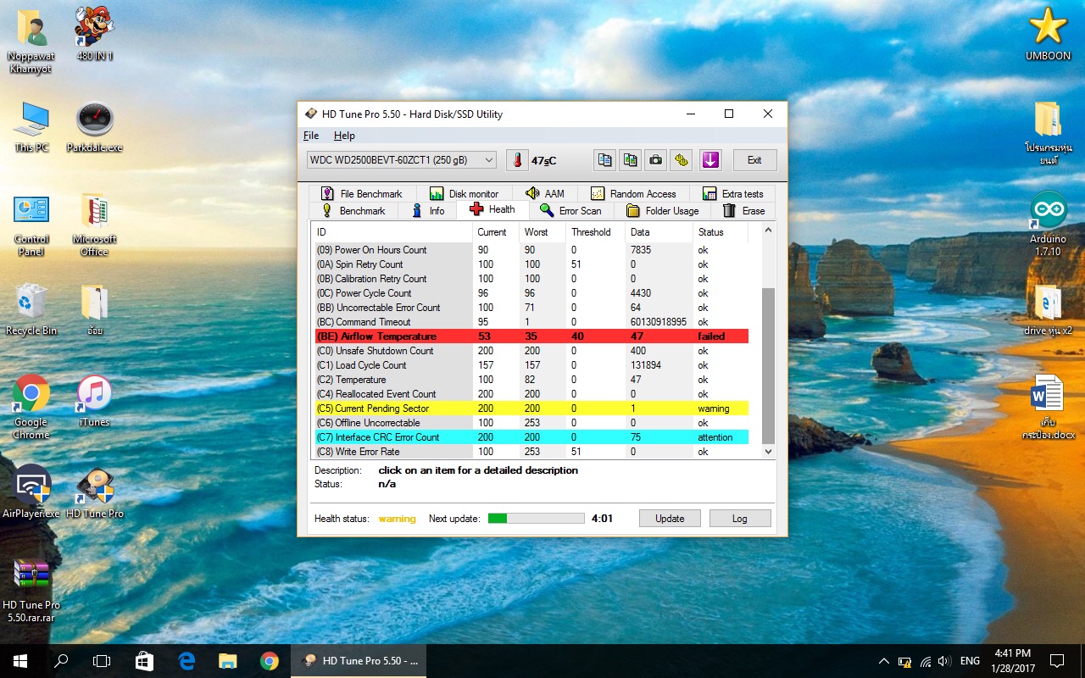Click the SMART list scrollbar up arrow
1085x678 pixels.
pyautogui.click(x=769, y=230)
